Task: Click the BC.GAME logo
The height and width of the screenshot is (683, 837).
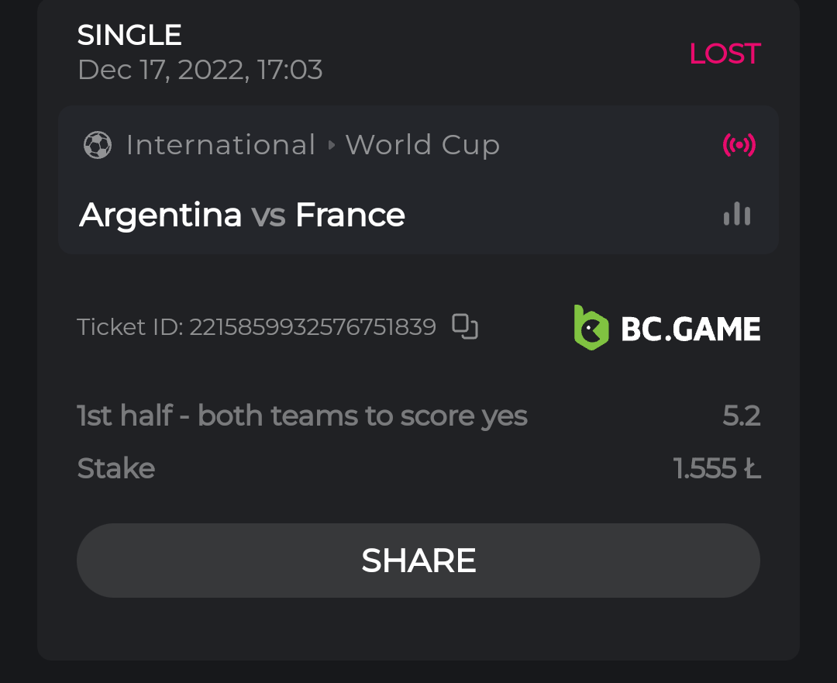Action: click(667, 327)
